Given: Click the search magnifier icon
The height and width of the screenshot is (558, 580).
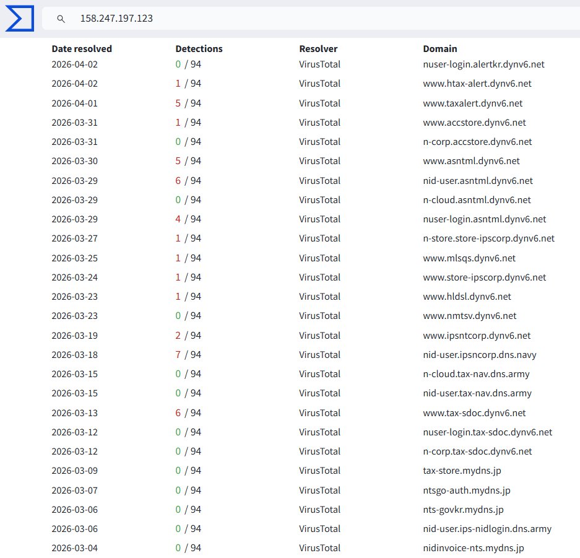Looking at the screenshot, I should [61, 19].
